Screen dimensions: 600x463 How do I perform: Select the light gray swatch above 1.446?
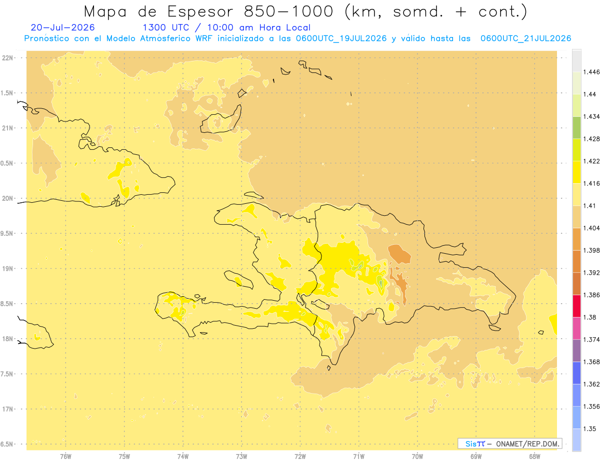coord(576,60)
